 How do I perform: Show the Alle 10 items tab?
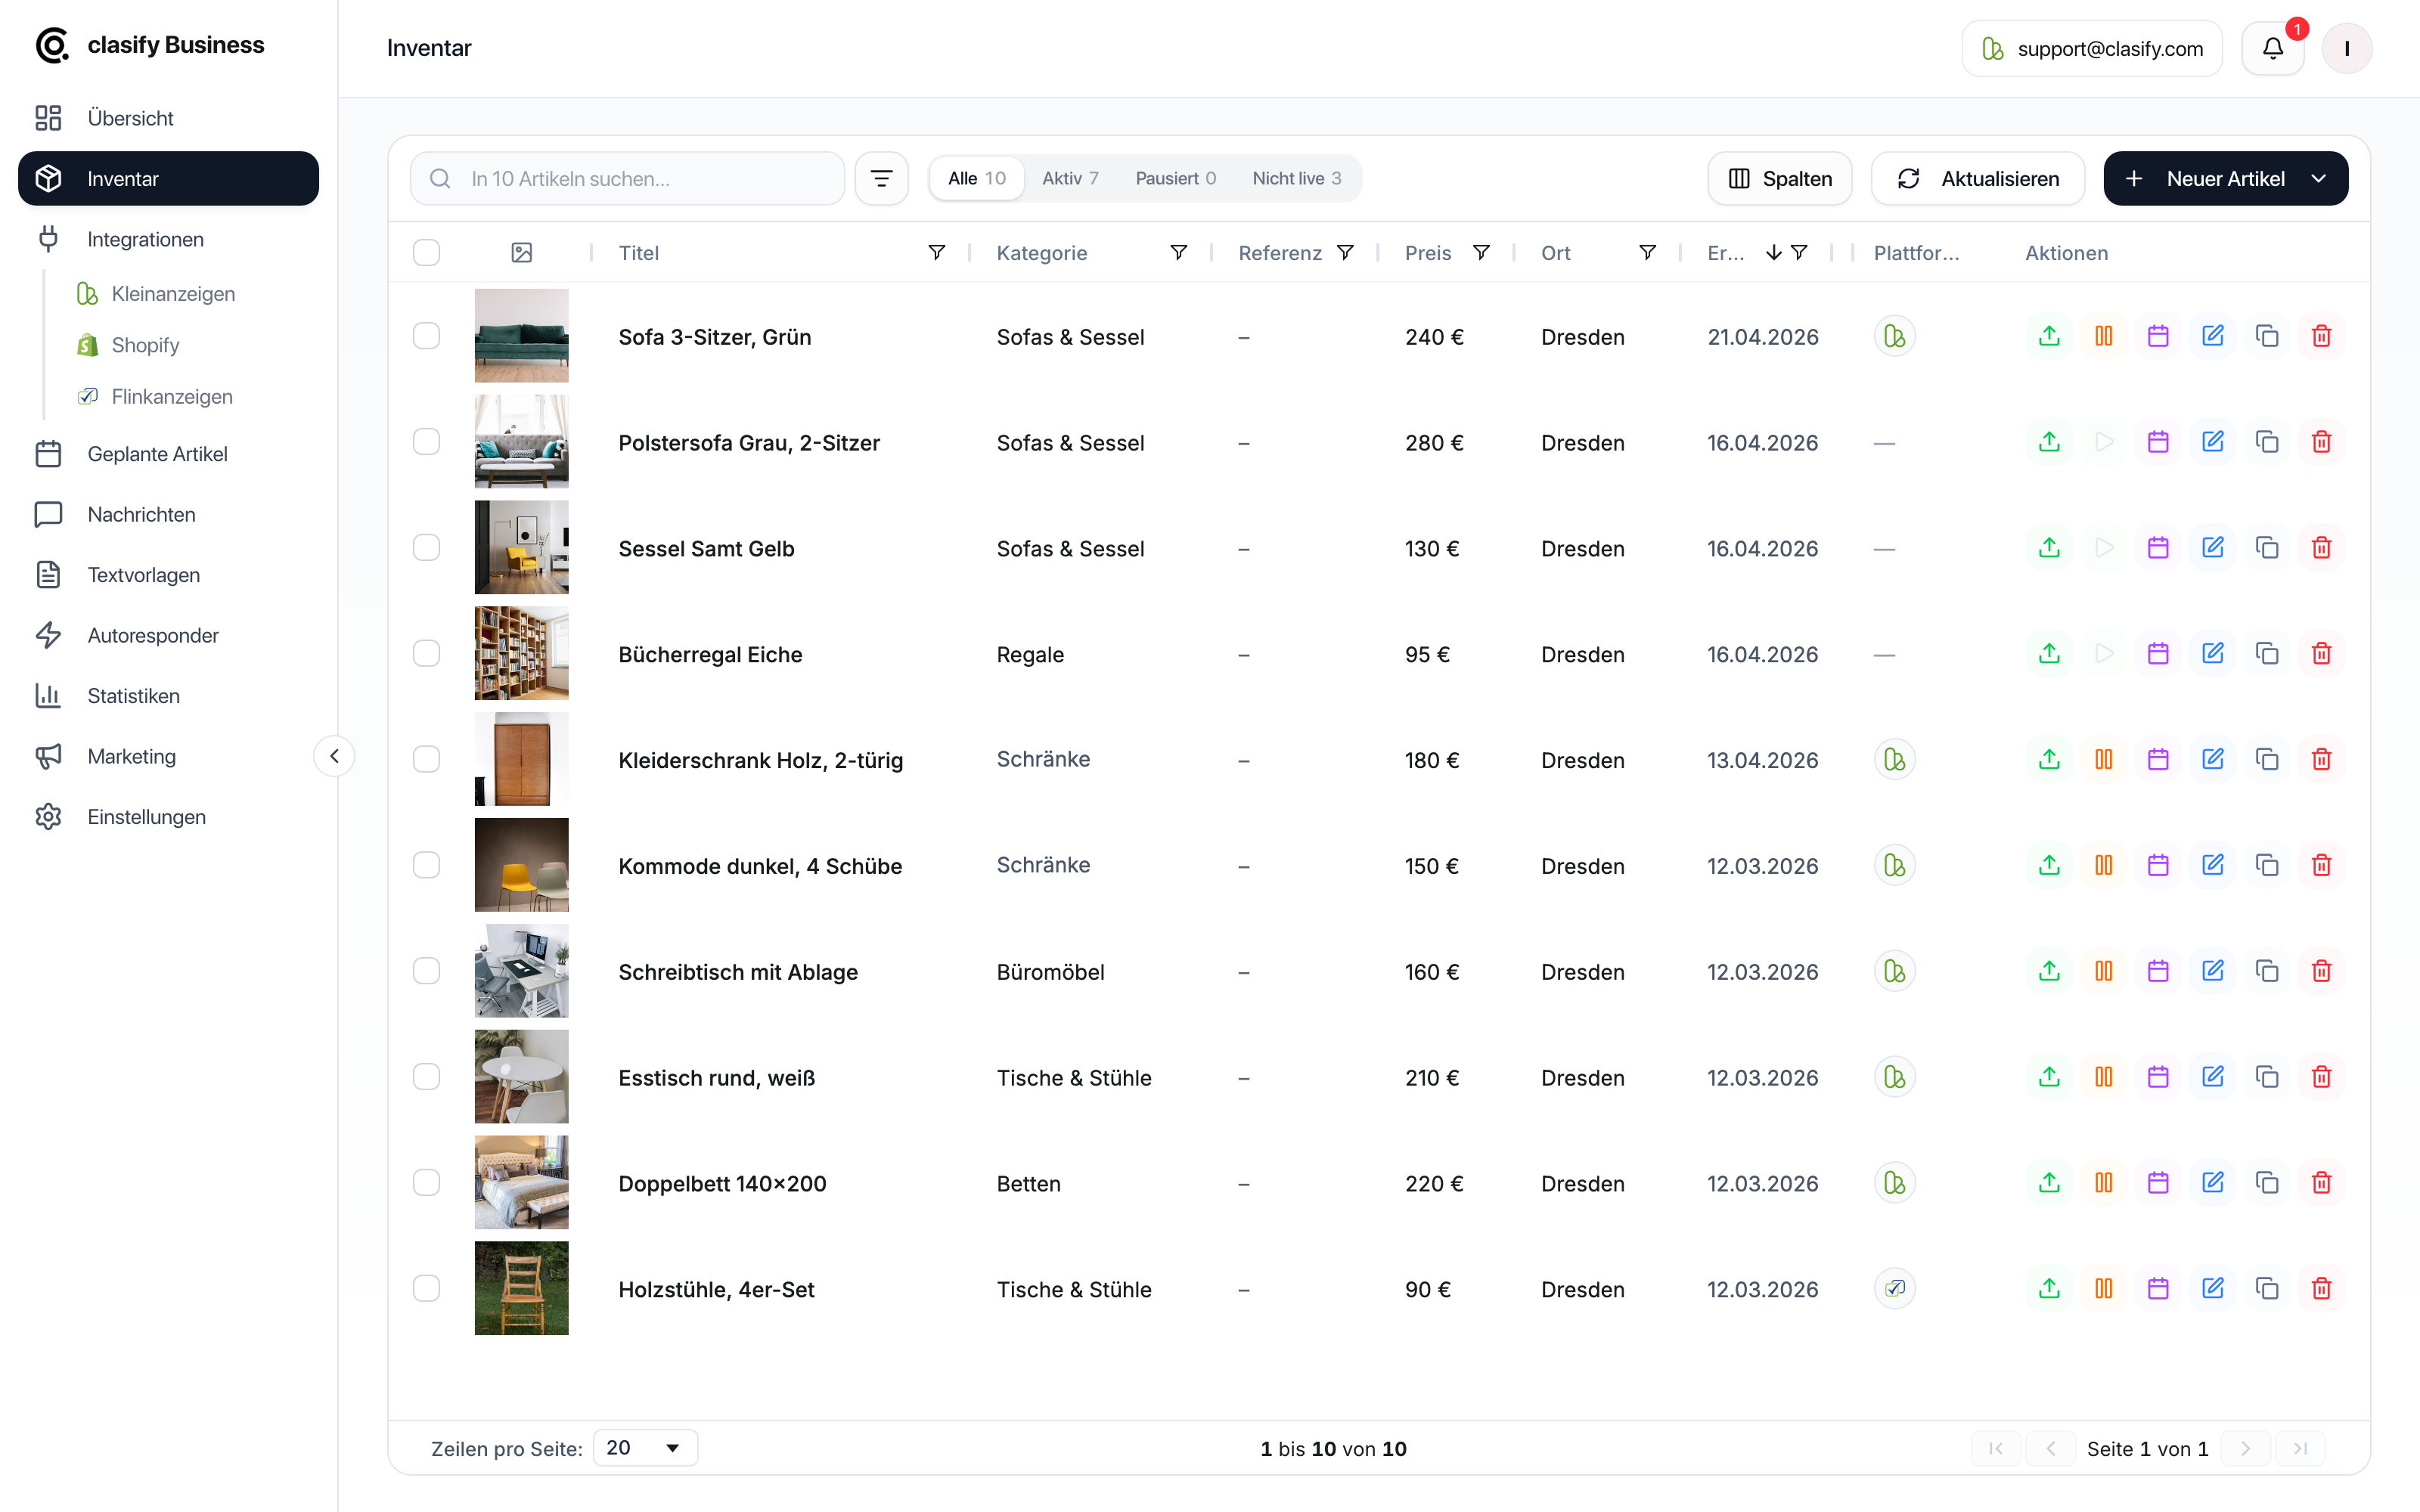pos(976,178)
